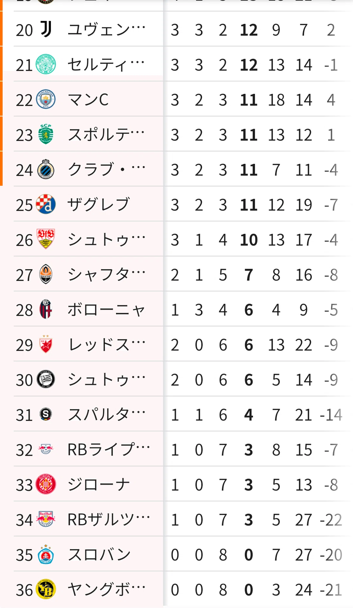Tap the Club Brugge crest icon
The width and height of the screenshot is (353, 608).
pos(46,169)
